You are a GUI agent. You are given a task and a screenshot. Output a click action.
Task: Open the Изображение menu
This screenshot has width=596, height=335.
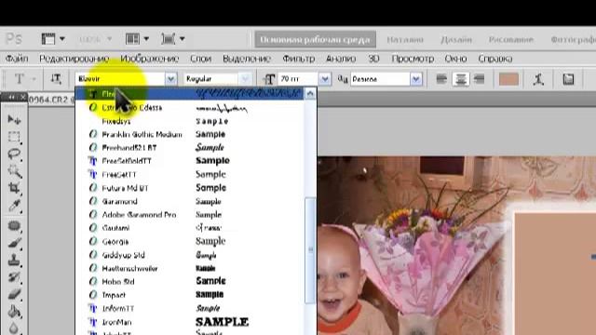pyautogui.click(x=149, y=59)
